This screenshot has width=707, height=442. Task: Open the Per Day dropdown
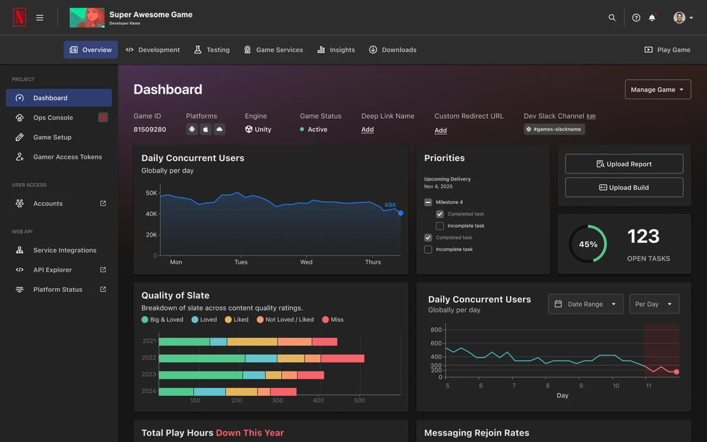click(654, 304)
